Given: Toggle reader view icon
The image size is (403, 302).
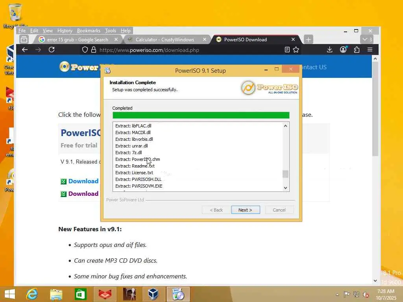Looking at the screenshot, I should coord(287,50).
